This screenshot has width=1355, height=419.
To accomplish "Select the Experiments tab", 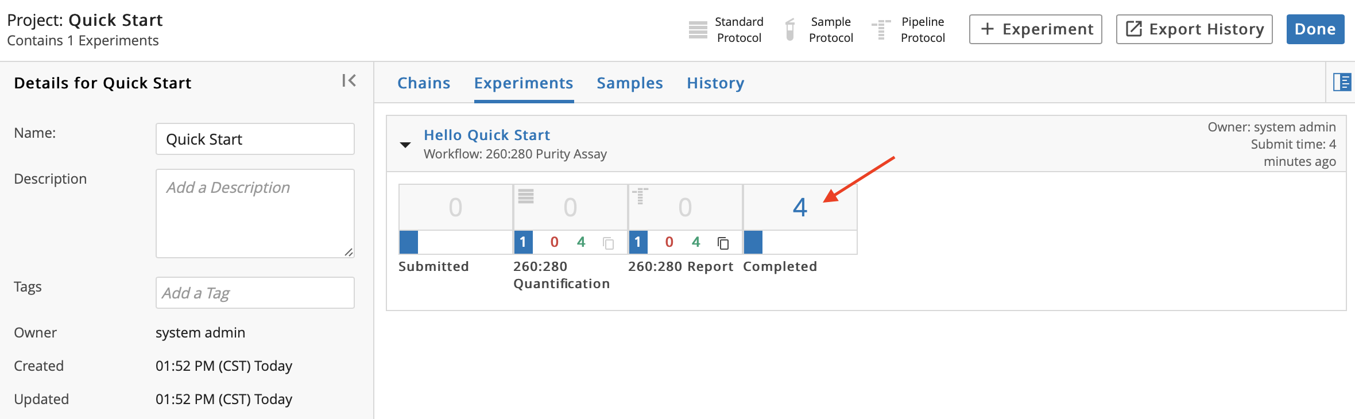I will (524, 83).
